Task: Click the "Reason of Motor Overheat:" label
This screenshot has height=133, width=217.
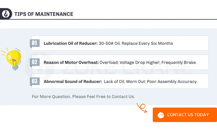Action: (x=71, y=62)
